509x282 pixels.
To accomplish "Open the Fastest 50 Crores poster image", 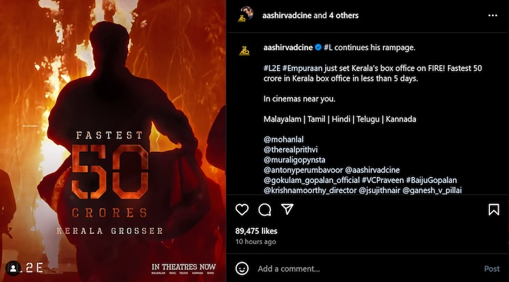I will 113,141.
